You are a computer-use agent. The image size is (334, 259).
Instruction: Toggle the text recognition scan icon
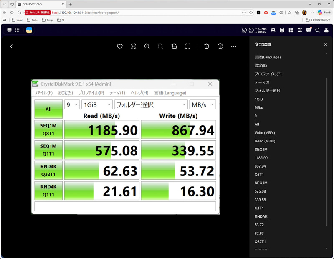click(x=133, y=46)
